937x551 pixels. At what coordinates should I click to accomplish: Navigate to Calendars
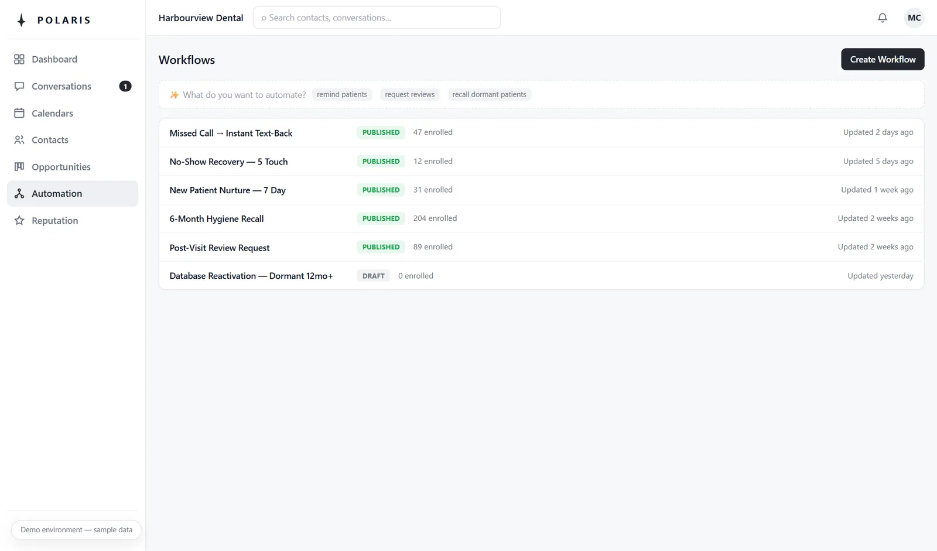point(73,113)
